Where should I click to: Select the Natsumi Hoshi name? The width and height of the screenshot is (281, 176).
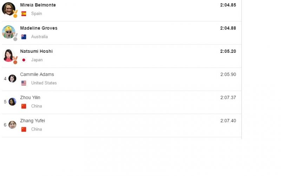36,51
